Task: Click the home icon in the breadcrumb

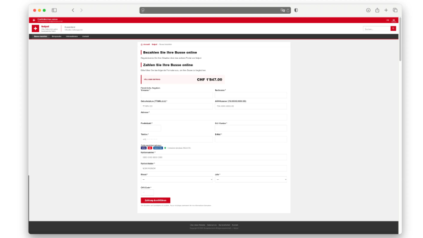Action: (x=142, y=44)
